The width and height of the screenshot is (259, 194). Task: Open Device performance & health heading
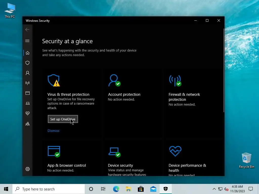tap(187, 168)
